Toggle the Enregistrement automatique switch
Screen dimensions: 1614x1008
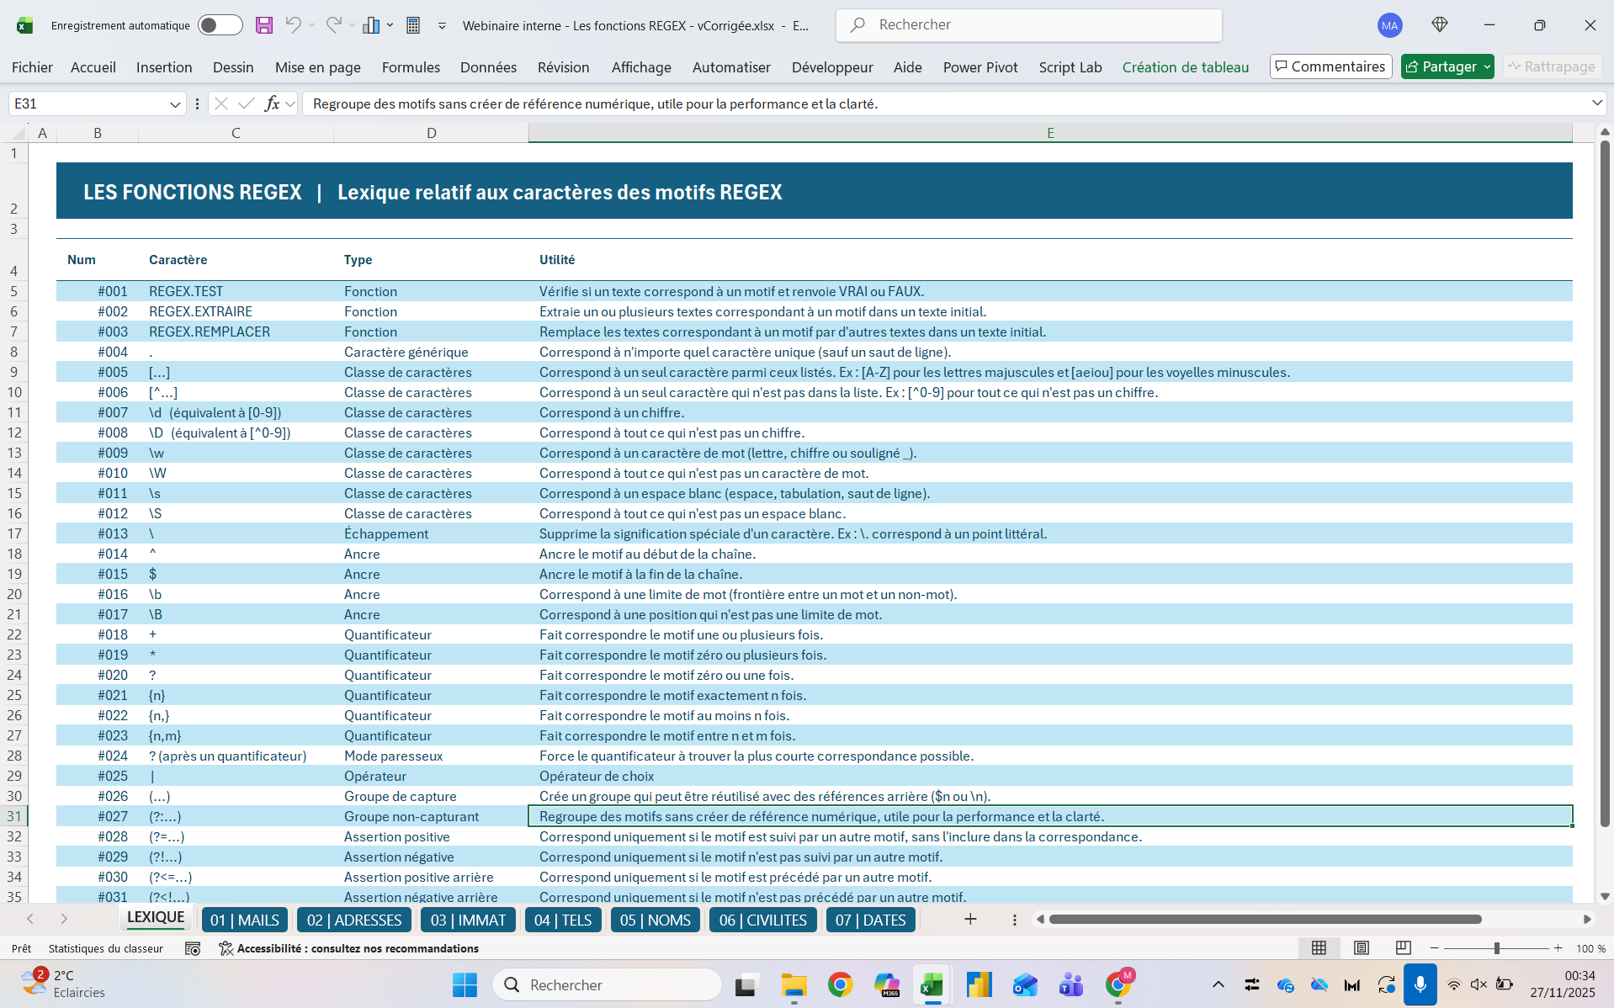tap(220, 25)
